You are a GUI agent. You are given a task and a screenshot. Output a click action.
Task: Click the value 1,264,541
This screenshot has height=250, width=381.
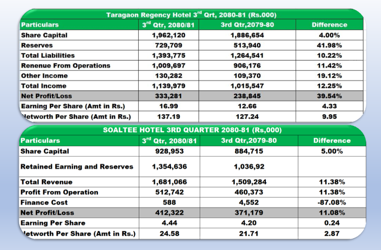coord(247,56)
